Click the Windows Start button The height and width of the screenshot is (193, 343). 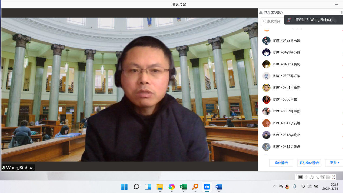point(124,187)
